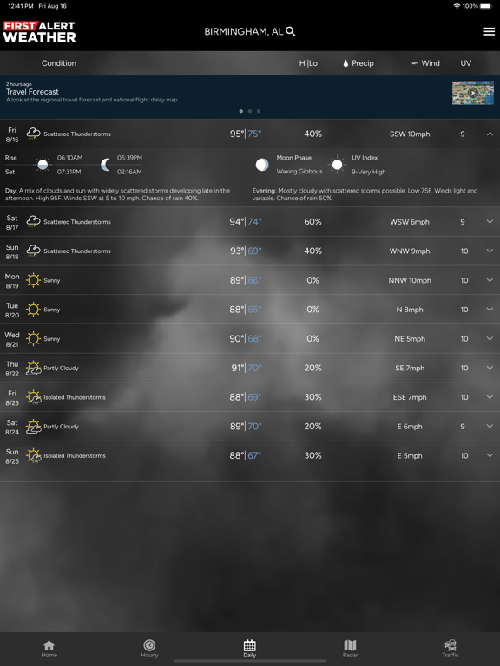Expand the Mon 8/19 forecast row

[490, 280]
